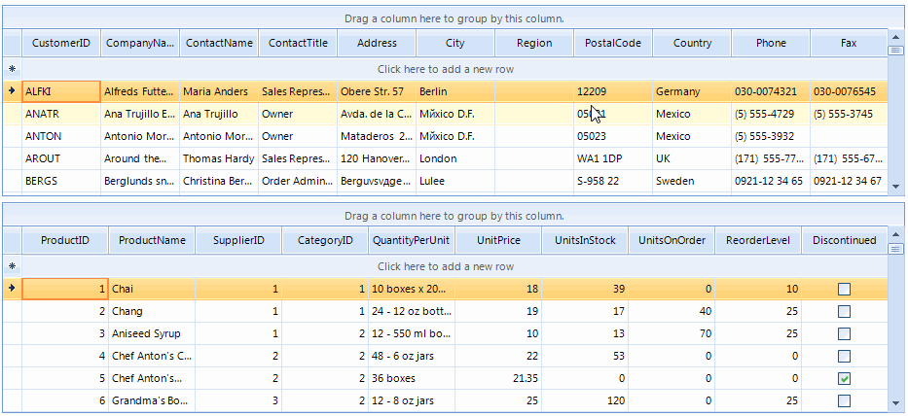This screenshot has width=908, height=416.
Task: Click the customers grid add-new-row bar
Action: [x=454, y=69]
